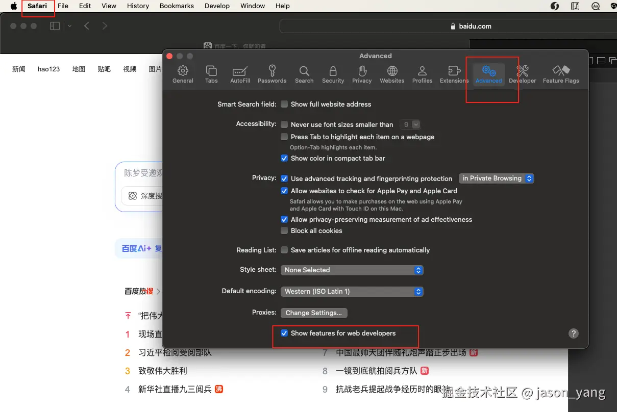Viewport: 617px width, 412px height.
Task: Open the Develop menu
Action: (x=217, y=6)
